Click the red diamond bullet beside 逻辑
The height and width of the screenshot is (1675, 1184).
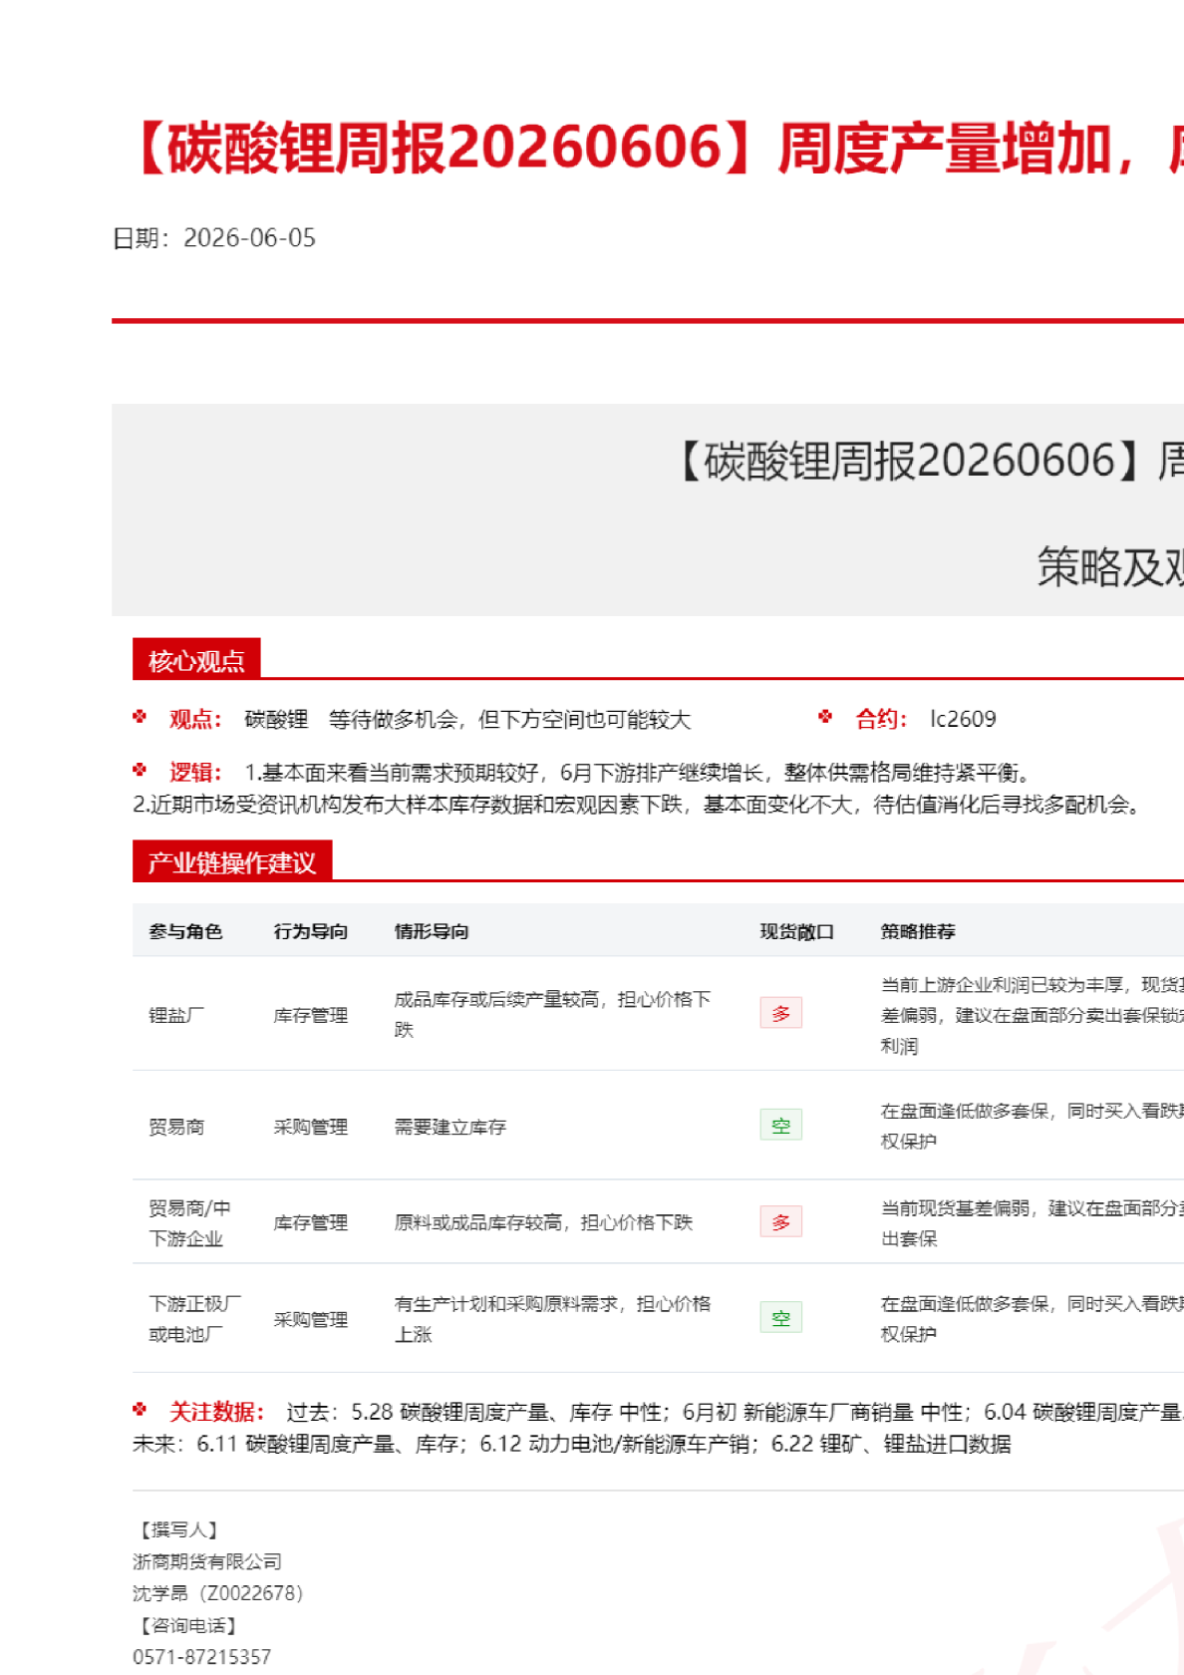pos(140,770)
